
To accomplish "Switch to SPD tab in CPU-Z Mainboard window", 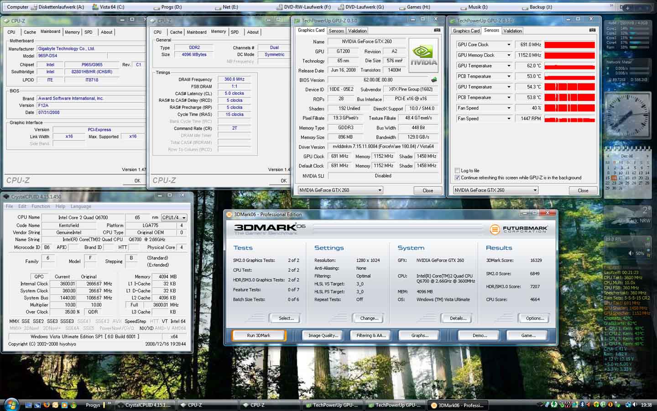I will tap(89, 32).
